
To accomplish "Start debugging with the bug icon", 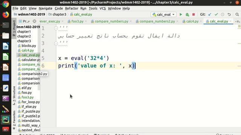I will point(187,15).
